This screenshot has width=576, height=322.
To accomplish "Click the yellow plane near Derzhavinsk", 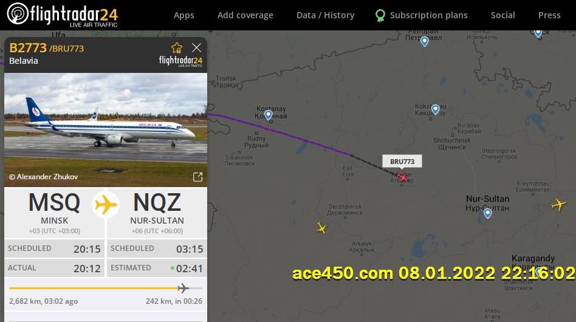I will pyautogui.click(x=321, y=228).
